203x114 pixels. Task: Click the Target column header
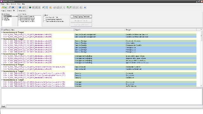(x=161, y=30)
